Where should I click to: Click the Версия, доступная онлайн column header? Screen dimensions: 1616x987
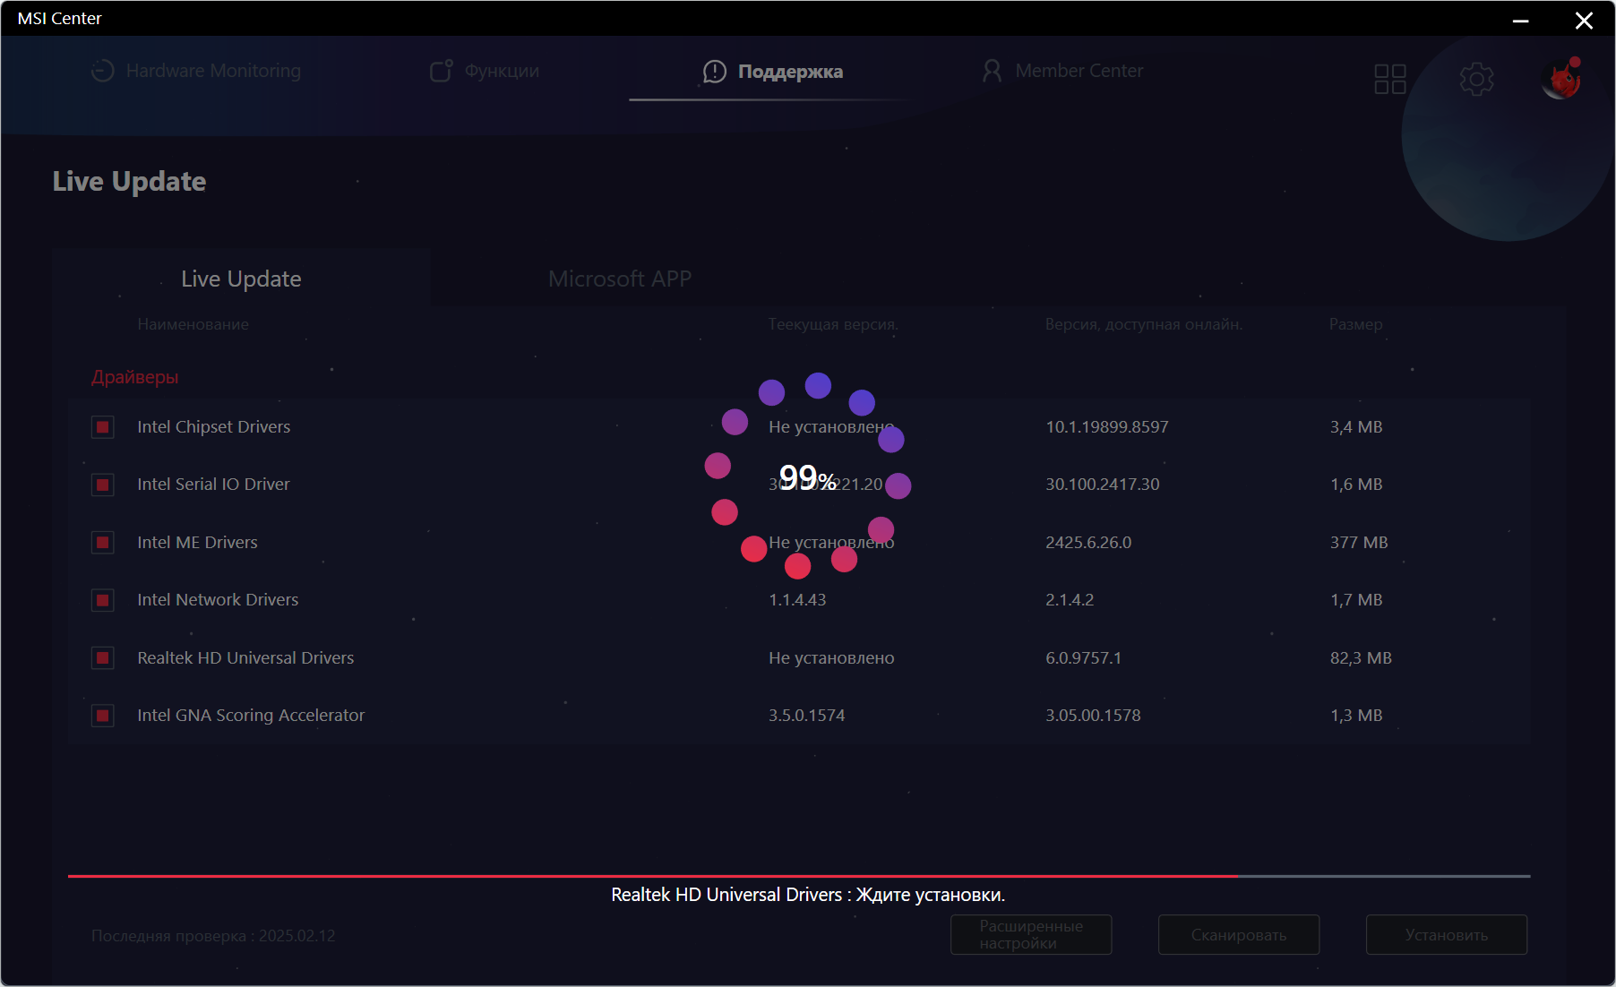point(1144,324)
